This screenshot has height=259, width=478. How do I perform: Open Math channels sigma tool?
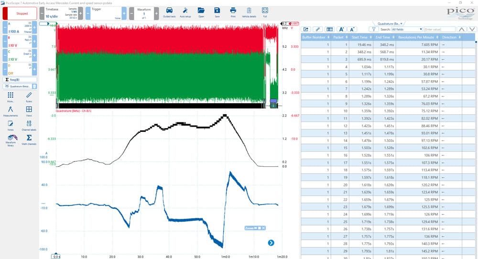(29, 140)
